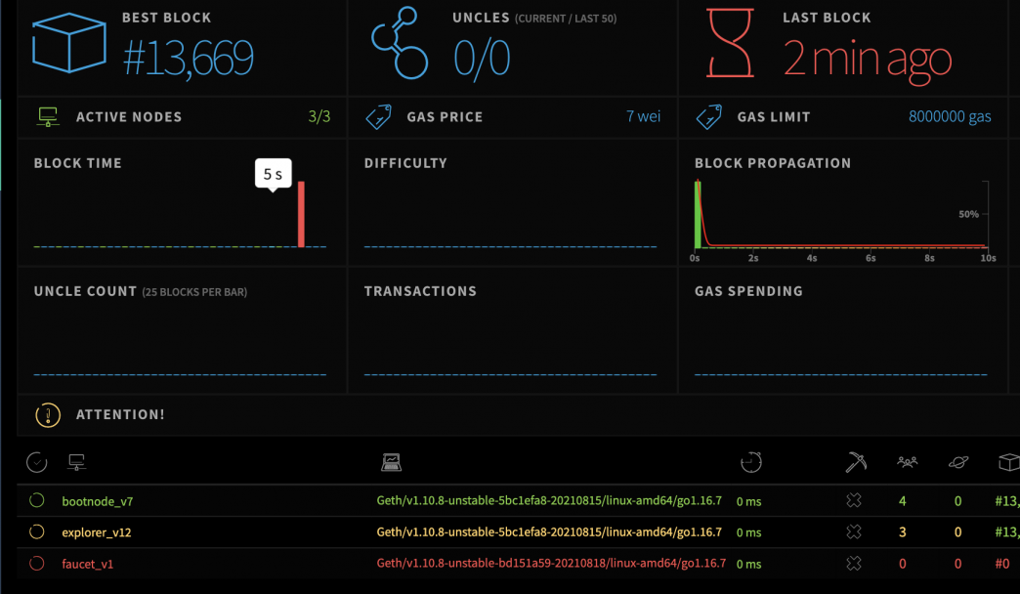Click the last block cube column icon

click(1007, 462)
